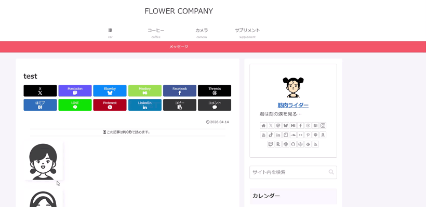Share via the Bluesky button

coord(110,91)
